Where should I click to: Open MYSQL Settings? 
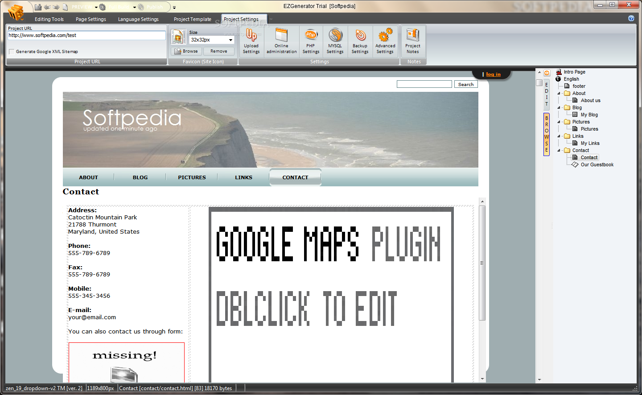coord(335,41)
